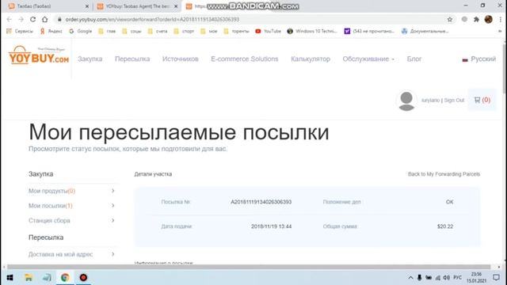507x285 pixels.
Task: Open Станция сбора in sidebar
Action: 49,220
